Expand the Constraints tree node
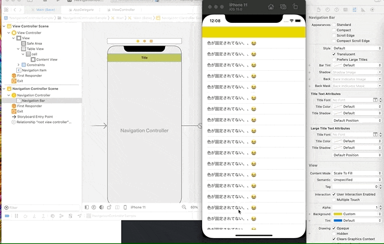 click(x=19, y=65)
